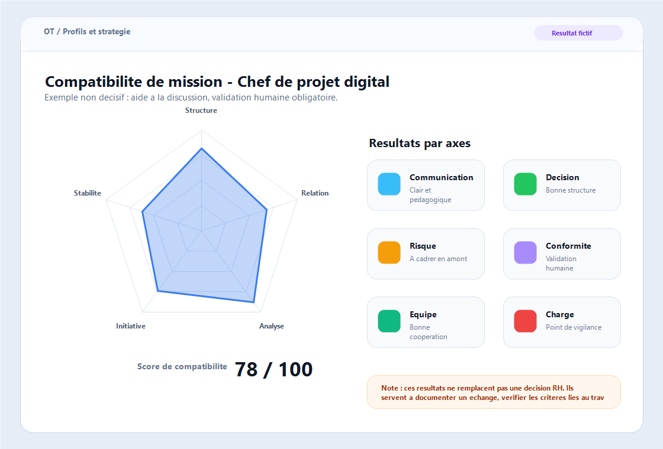Select the Conformite card title
Viewport: 663px width, 449px height.
click(x=568, y=246)
